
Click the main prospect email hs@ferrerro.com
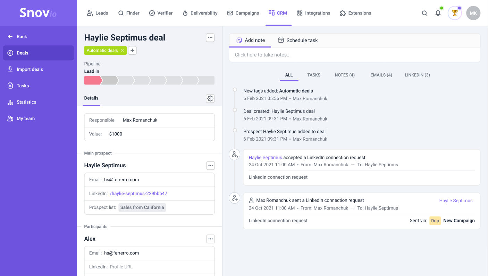[121, 180]
